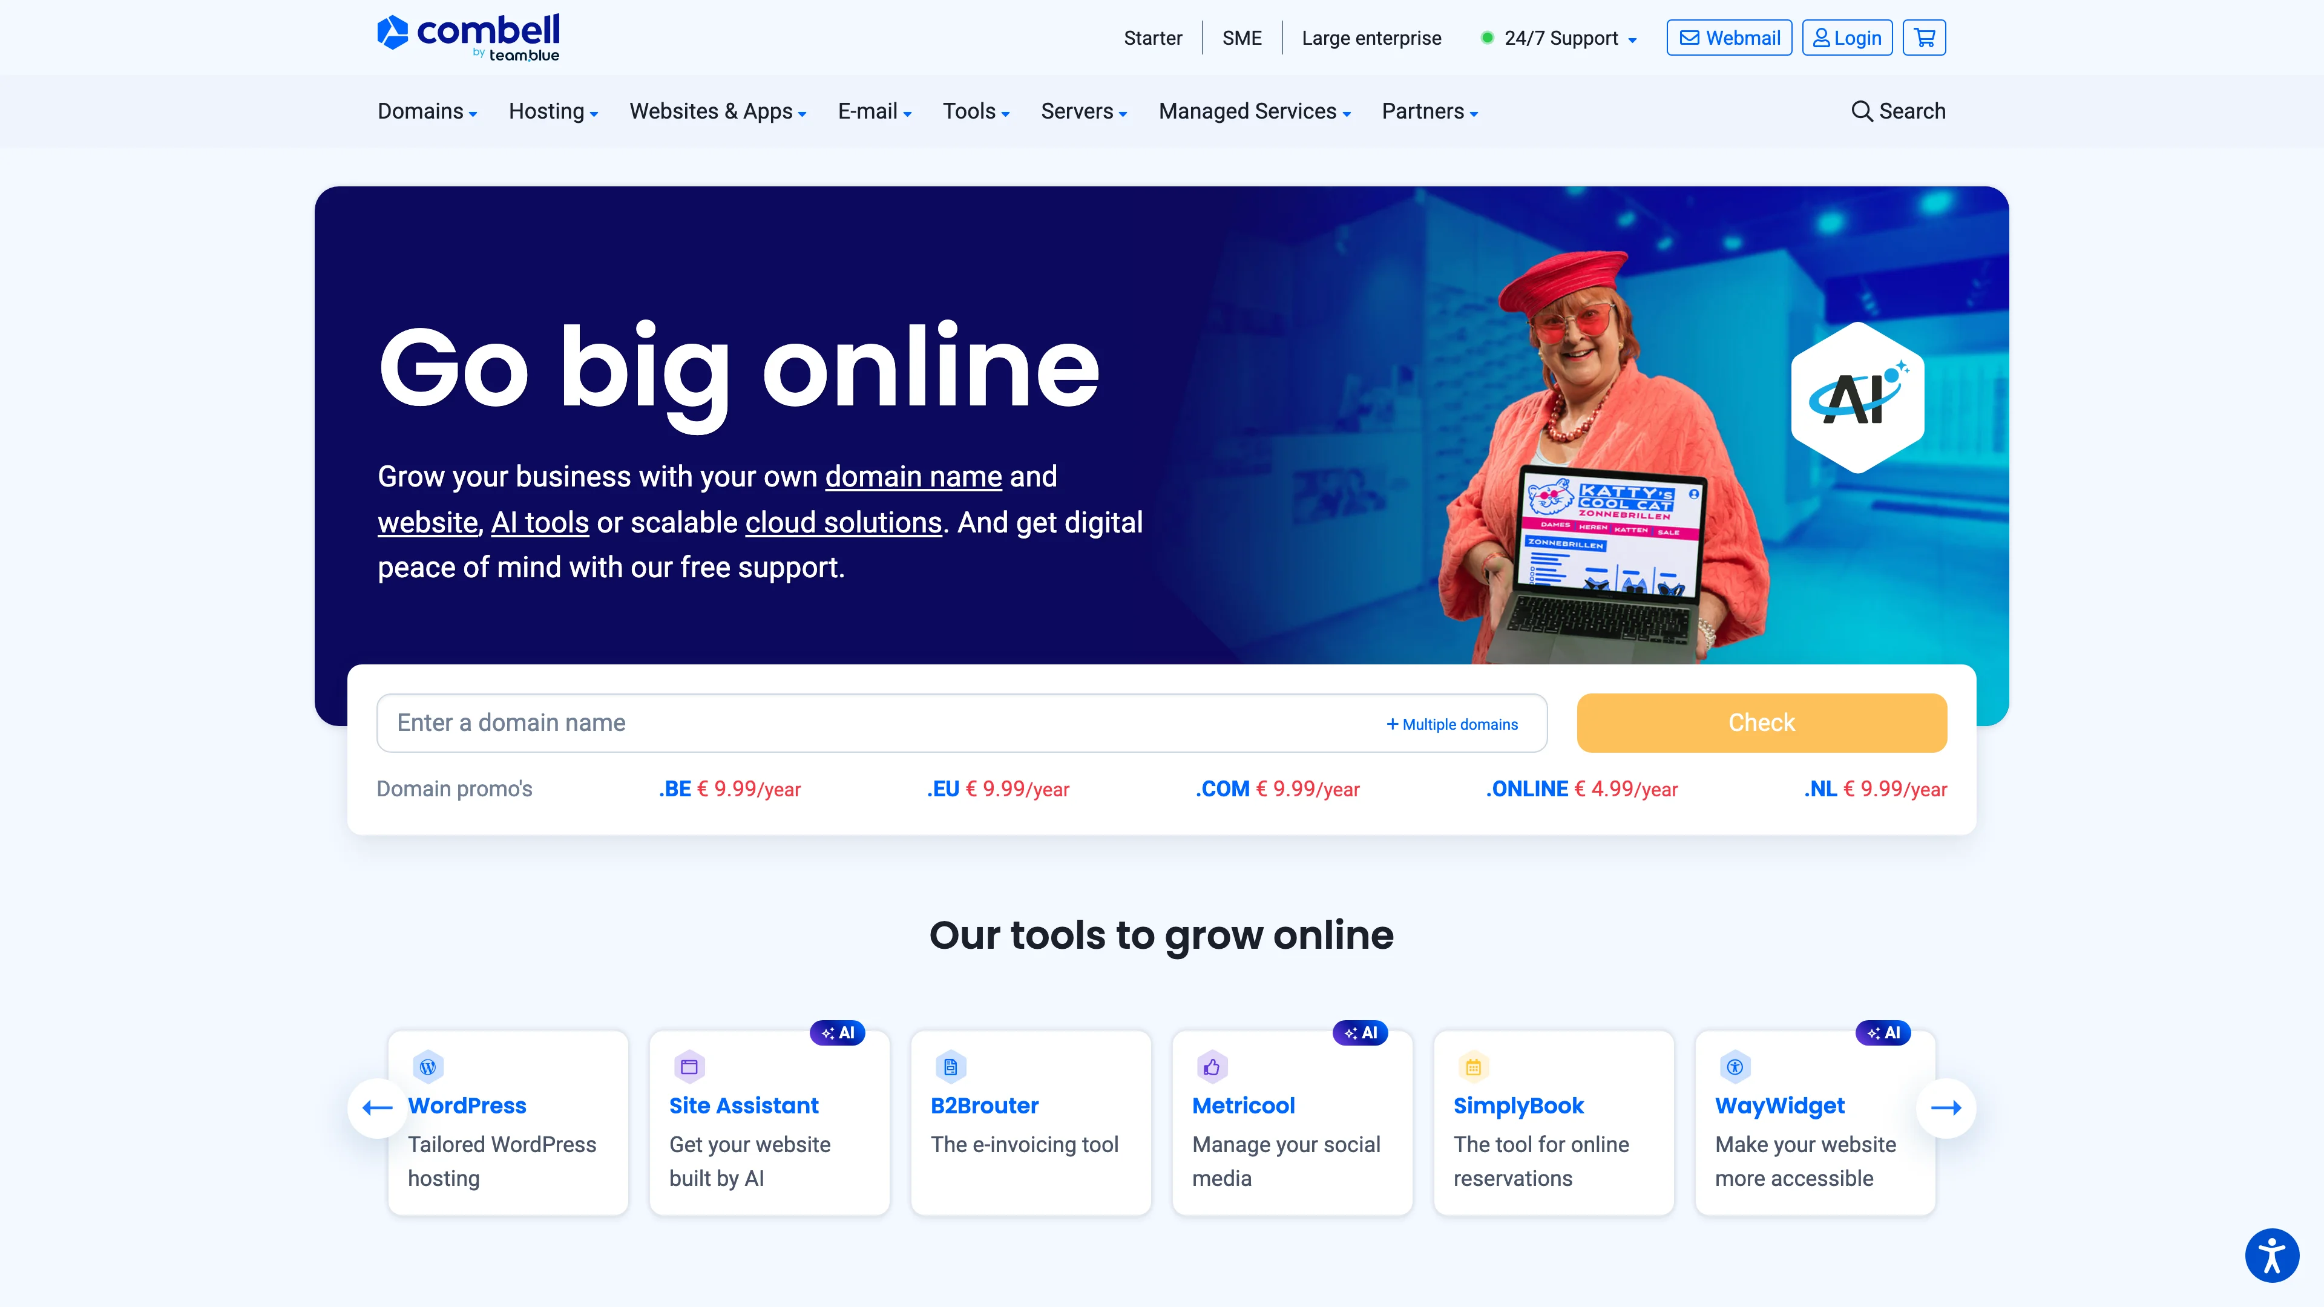Click the Multiple domains link
2324x1307 pixels.
coord(1452,724)
